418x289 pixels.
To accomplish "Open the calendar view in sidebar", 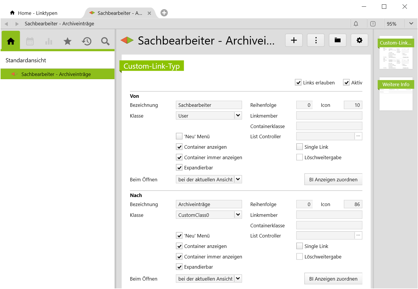I will pos(30,41).
